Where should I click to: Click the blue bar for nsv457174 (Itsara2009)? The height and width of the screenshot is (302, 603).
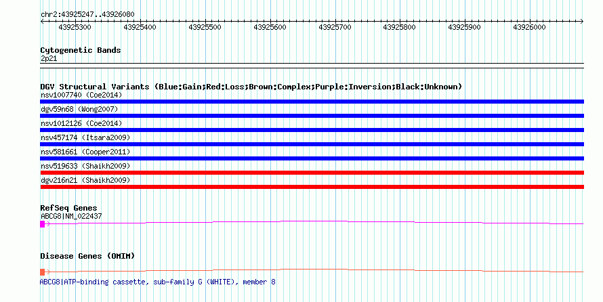[312, 144]
